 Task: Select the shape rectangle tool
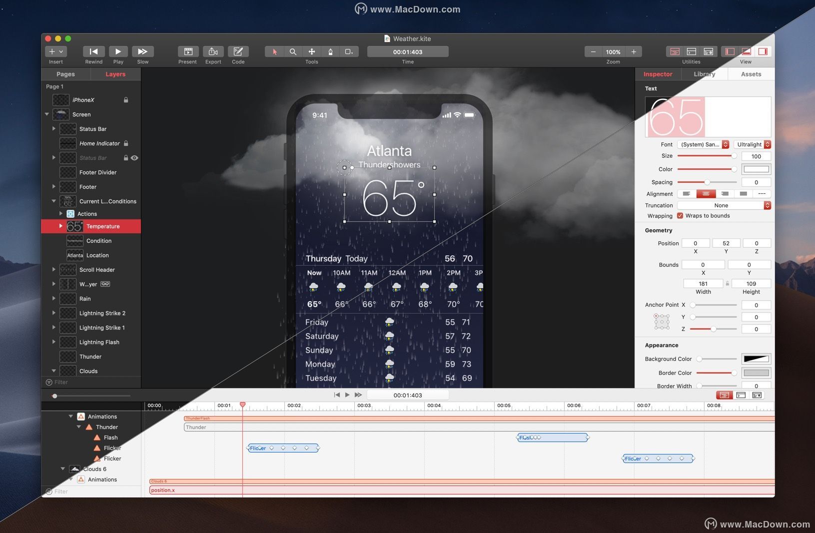(x=349, y=51)
